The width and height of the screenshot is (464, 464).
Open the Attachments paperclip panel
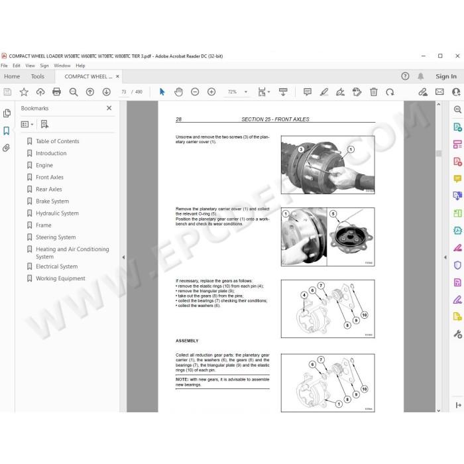click(x=6, y=148)
